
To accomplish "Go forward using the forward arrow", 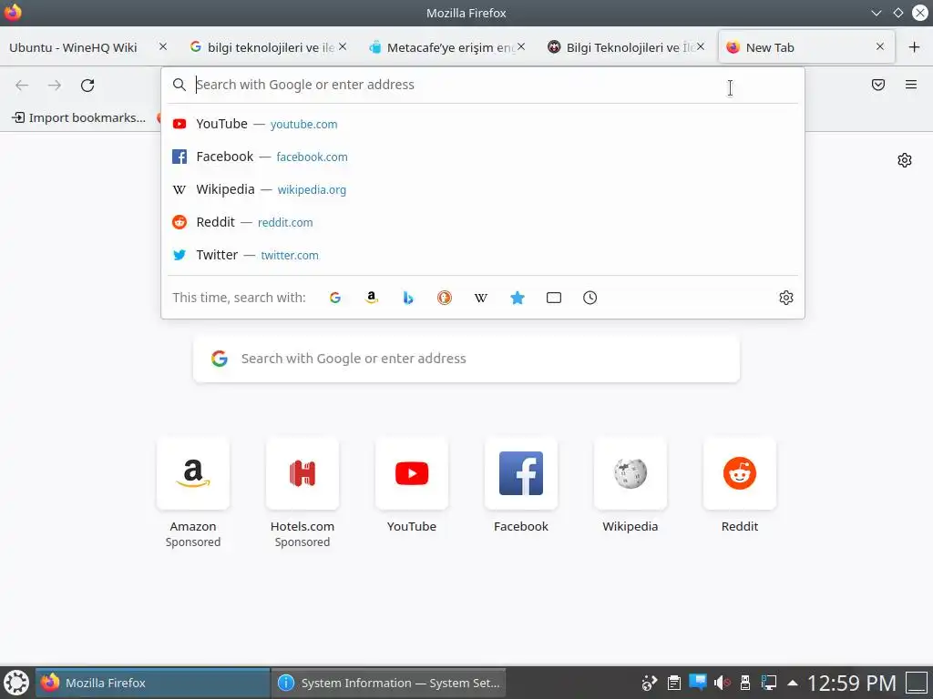I will coord(55,85).
